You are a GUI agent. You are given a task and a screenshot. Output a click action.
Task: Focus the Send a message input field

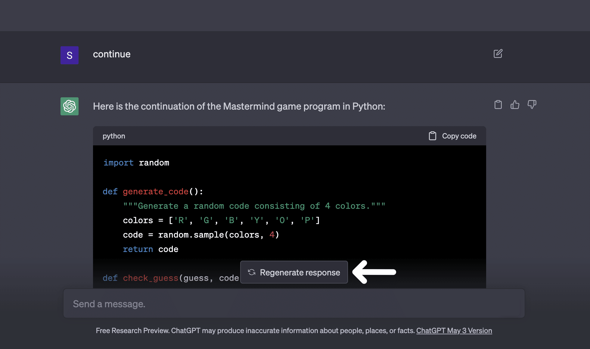click(294, 304)
